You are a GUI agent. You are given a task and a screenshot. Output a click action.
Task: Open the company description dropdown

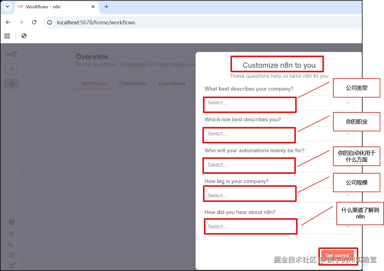279,103
